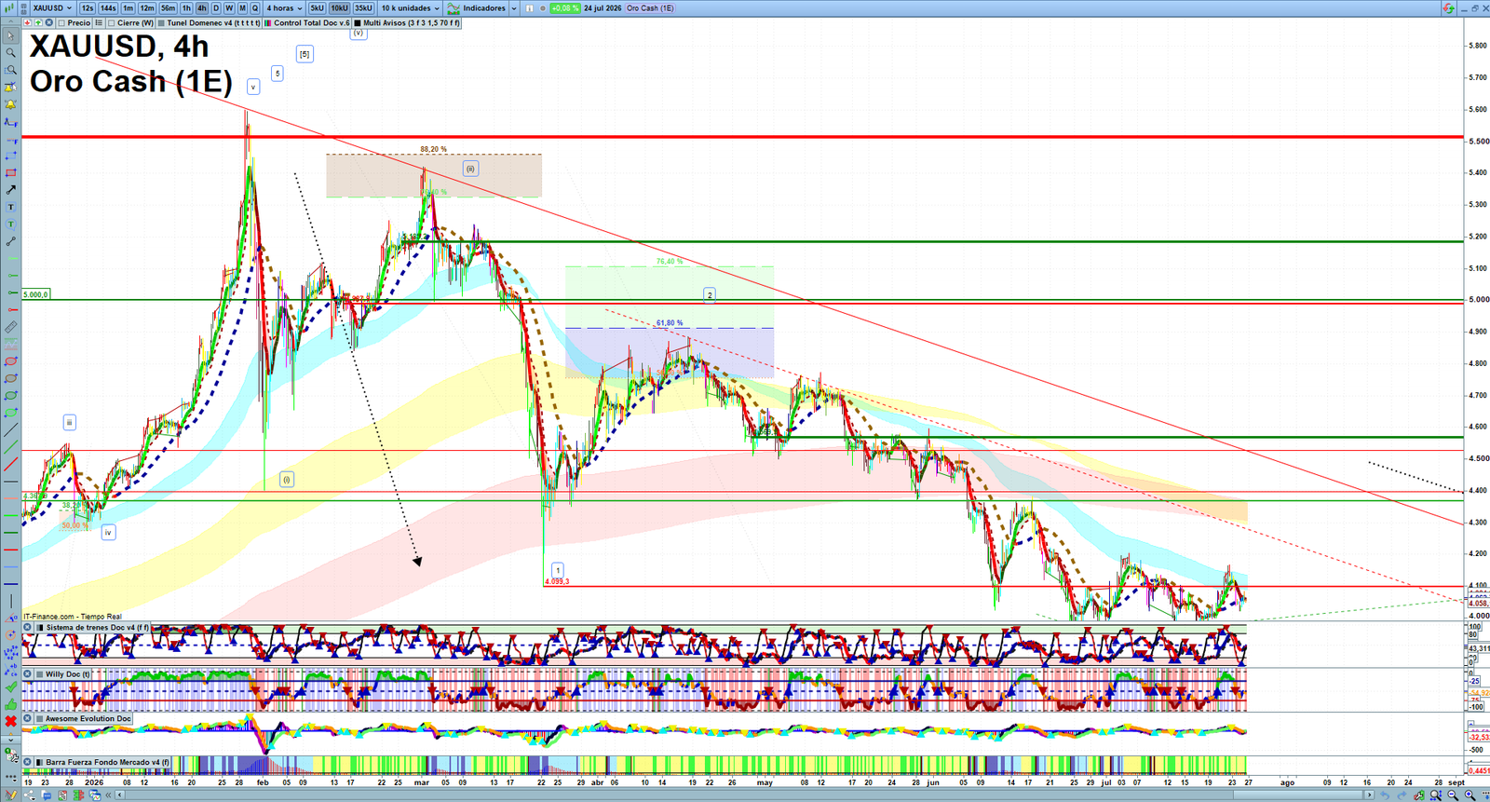Click the red plus add panel icon
Screen dimensions: 1490x802
click(27, 22)
